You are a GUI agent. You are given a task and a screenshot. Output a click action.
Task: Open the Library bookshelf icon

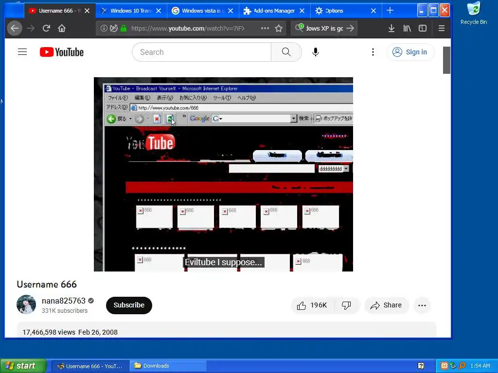[x=407, y=29]
